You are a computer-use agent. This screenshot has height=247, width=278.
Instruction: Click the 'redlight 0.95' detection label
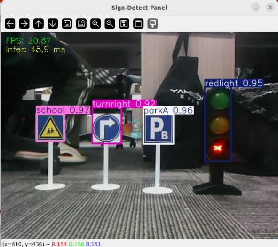tap(234, 83)
